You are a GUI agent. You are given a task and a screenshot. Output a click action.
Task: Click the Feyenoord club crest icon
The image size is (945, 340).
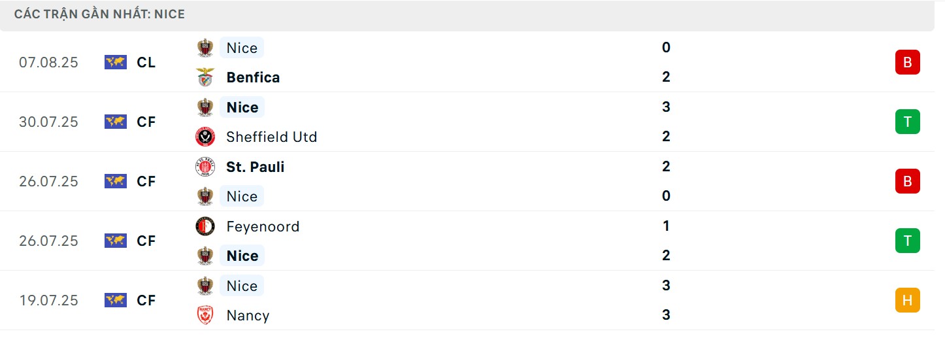[x=205, y=226]
